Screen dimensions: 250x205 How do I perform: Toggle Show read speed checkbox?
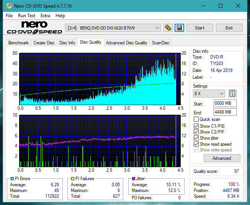coord(196,144)
